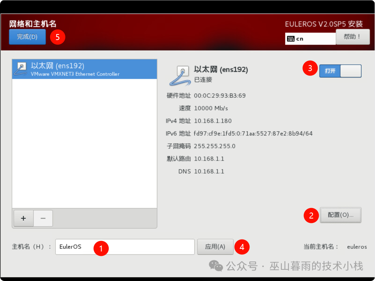Click the EULEROS V2.0SP5 安装 header text

tap(324, 24)
